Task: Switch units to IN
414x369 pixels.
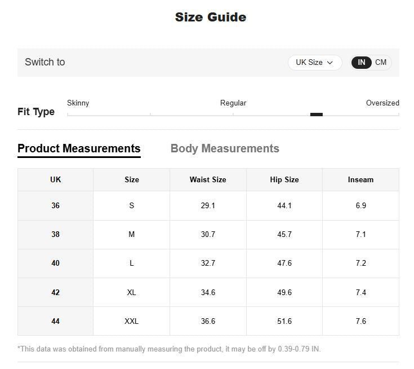Action: 361,63
